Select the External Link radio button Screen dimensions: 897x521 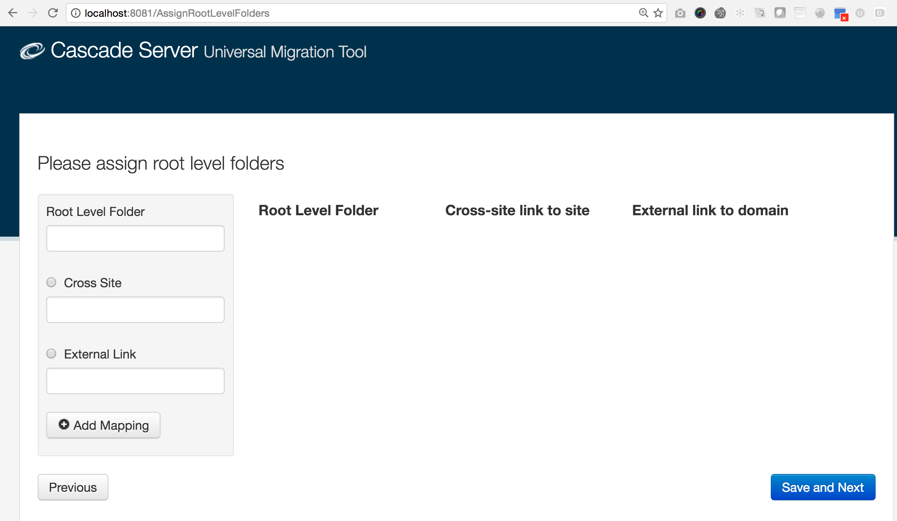pyautogui.click(x=51, y=354)
